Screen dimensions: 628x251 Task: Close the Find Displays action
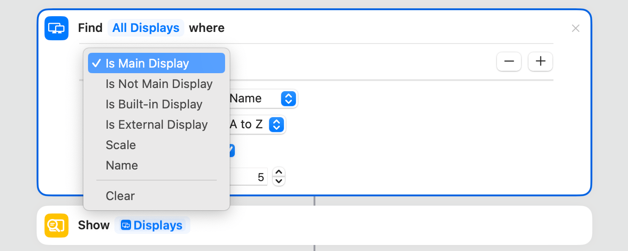[x=576, y=28]
